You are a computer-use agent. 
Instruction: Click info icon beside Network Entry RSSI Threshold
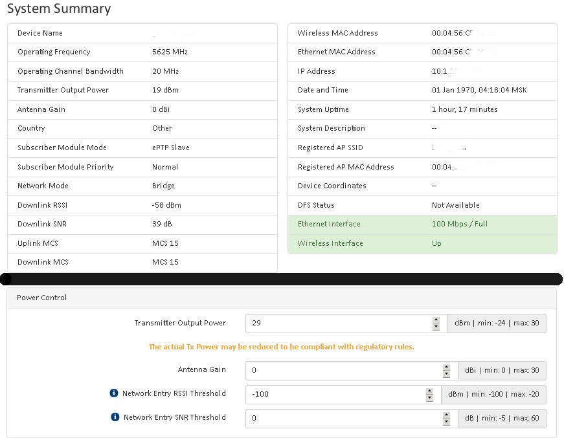tap(114, 393)
